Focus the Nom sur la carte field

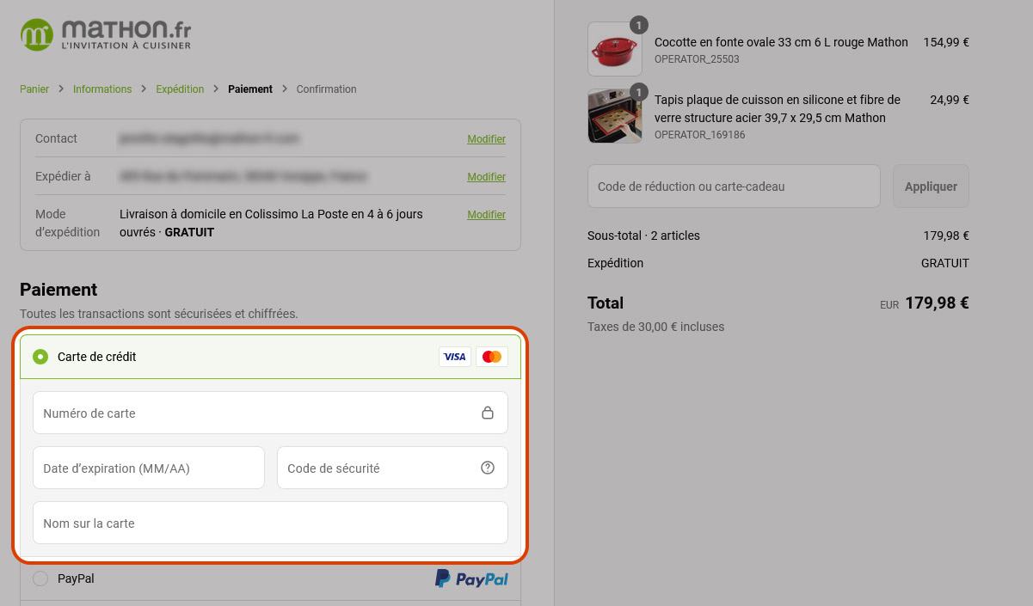(270, 523)
